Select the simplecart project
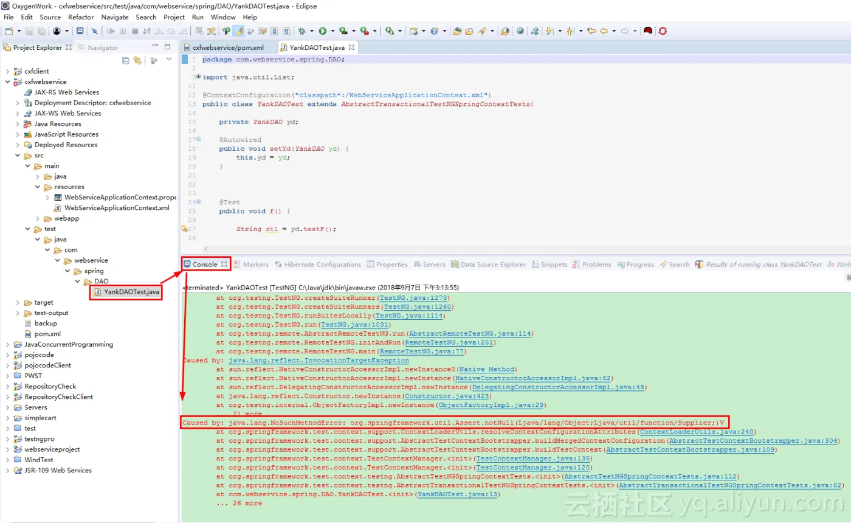 pos(35,418)
